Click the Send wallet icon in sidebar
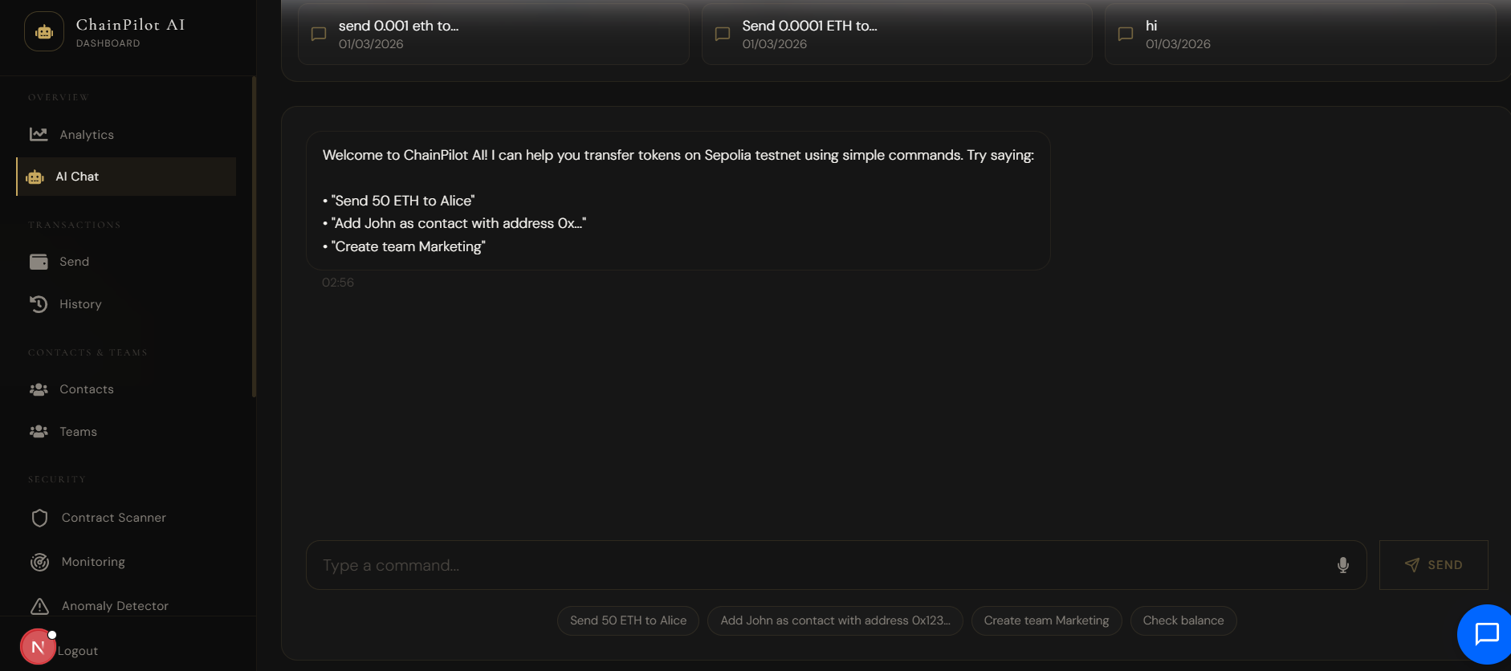This screenshot has width=1511, height=671. (39, 262)
